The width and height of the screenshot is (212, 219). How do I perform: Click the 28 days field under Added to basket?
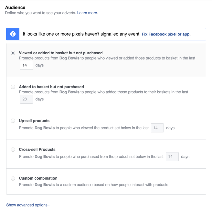pyautogui.click(x=26, y=99)
